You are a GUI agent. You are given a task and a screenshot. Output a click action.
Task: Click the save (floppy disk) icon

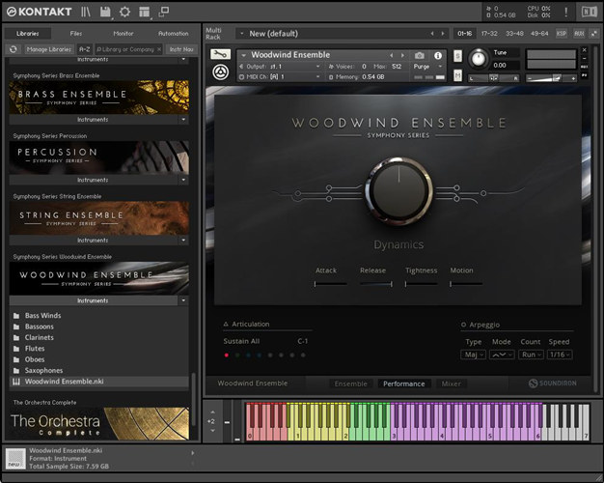(104, 12)
